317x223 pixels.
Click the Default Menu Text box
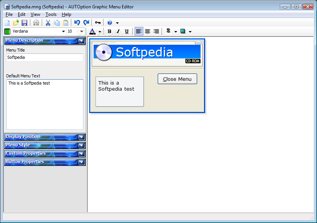pyautogui.click(x=45, y=104)
